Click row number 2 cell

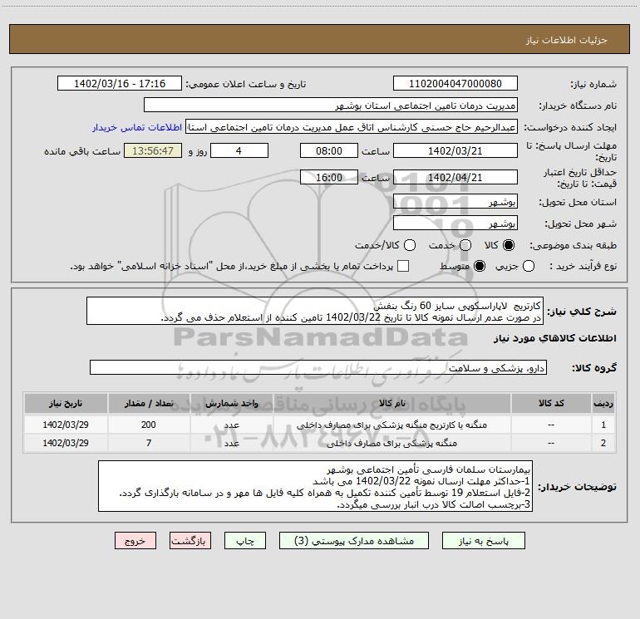[603, 443]
